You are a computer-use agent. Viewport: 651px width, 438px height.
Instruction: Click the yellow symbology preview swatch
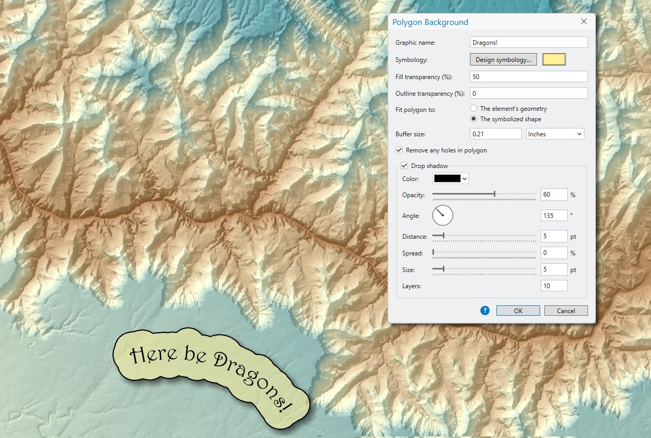click(x=554, y=59)
